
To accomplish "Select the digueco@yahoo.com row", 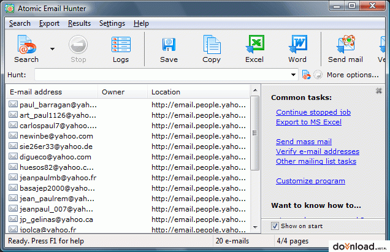I will (128, 157).
